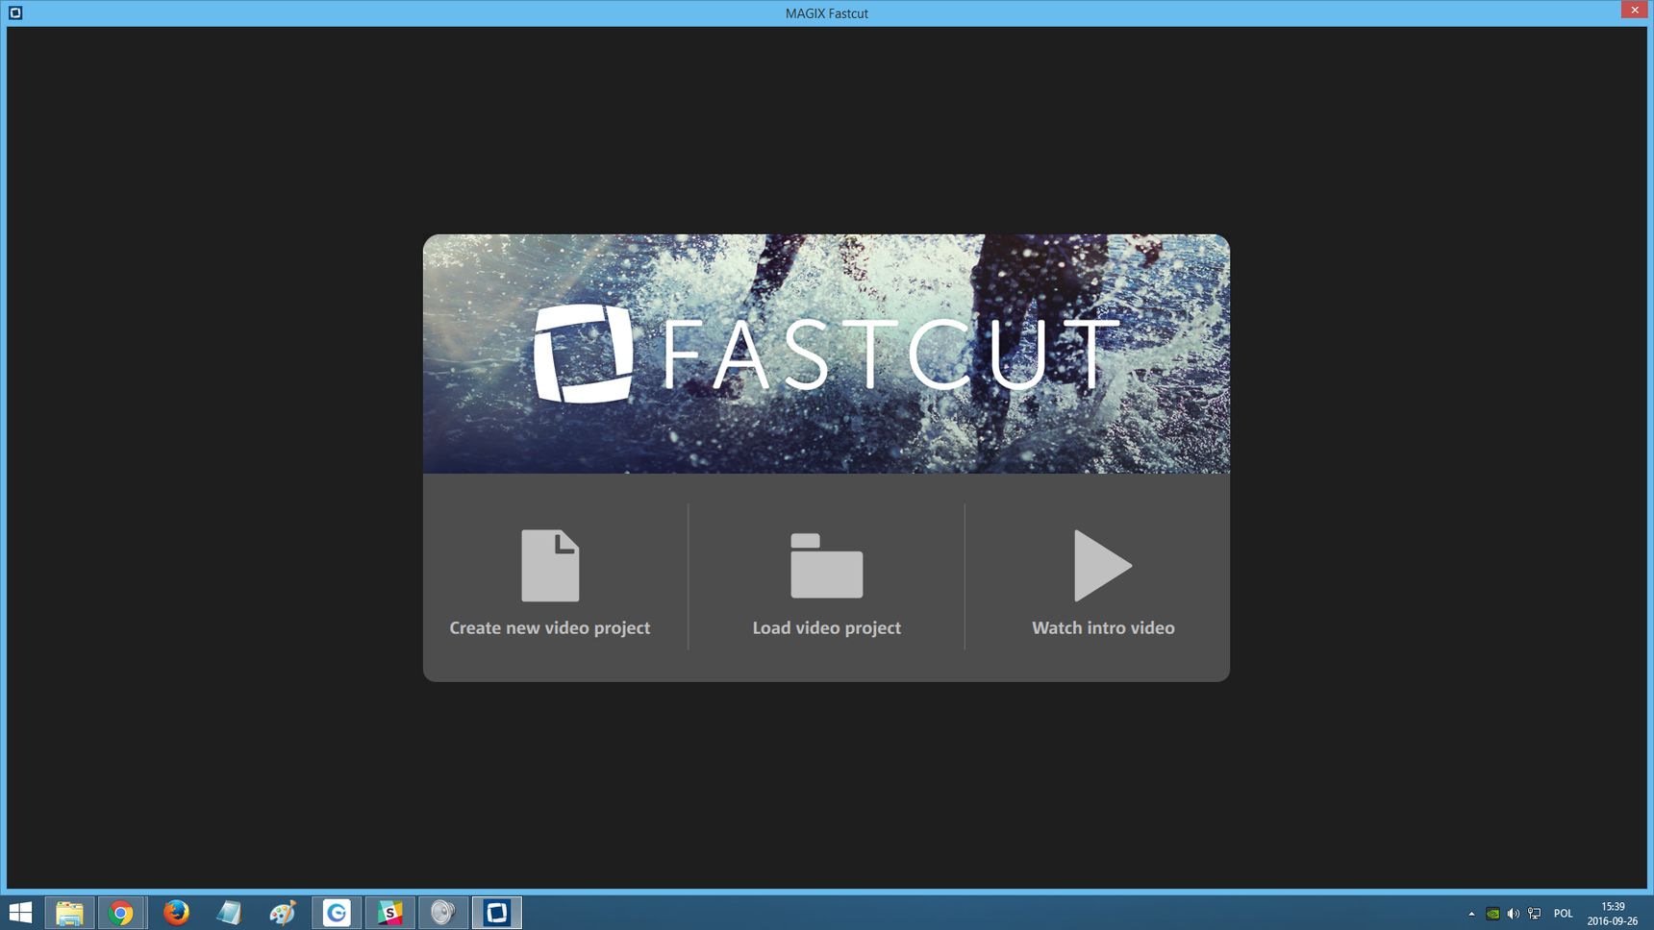
Task: Select the Create new video project label
Action: click(550, 627)
